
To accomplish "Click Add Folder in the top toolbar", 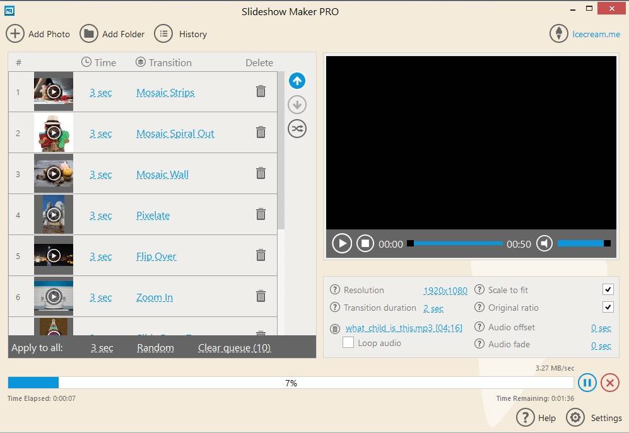I will click(x=112, y=34).
